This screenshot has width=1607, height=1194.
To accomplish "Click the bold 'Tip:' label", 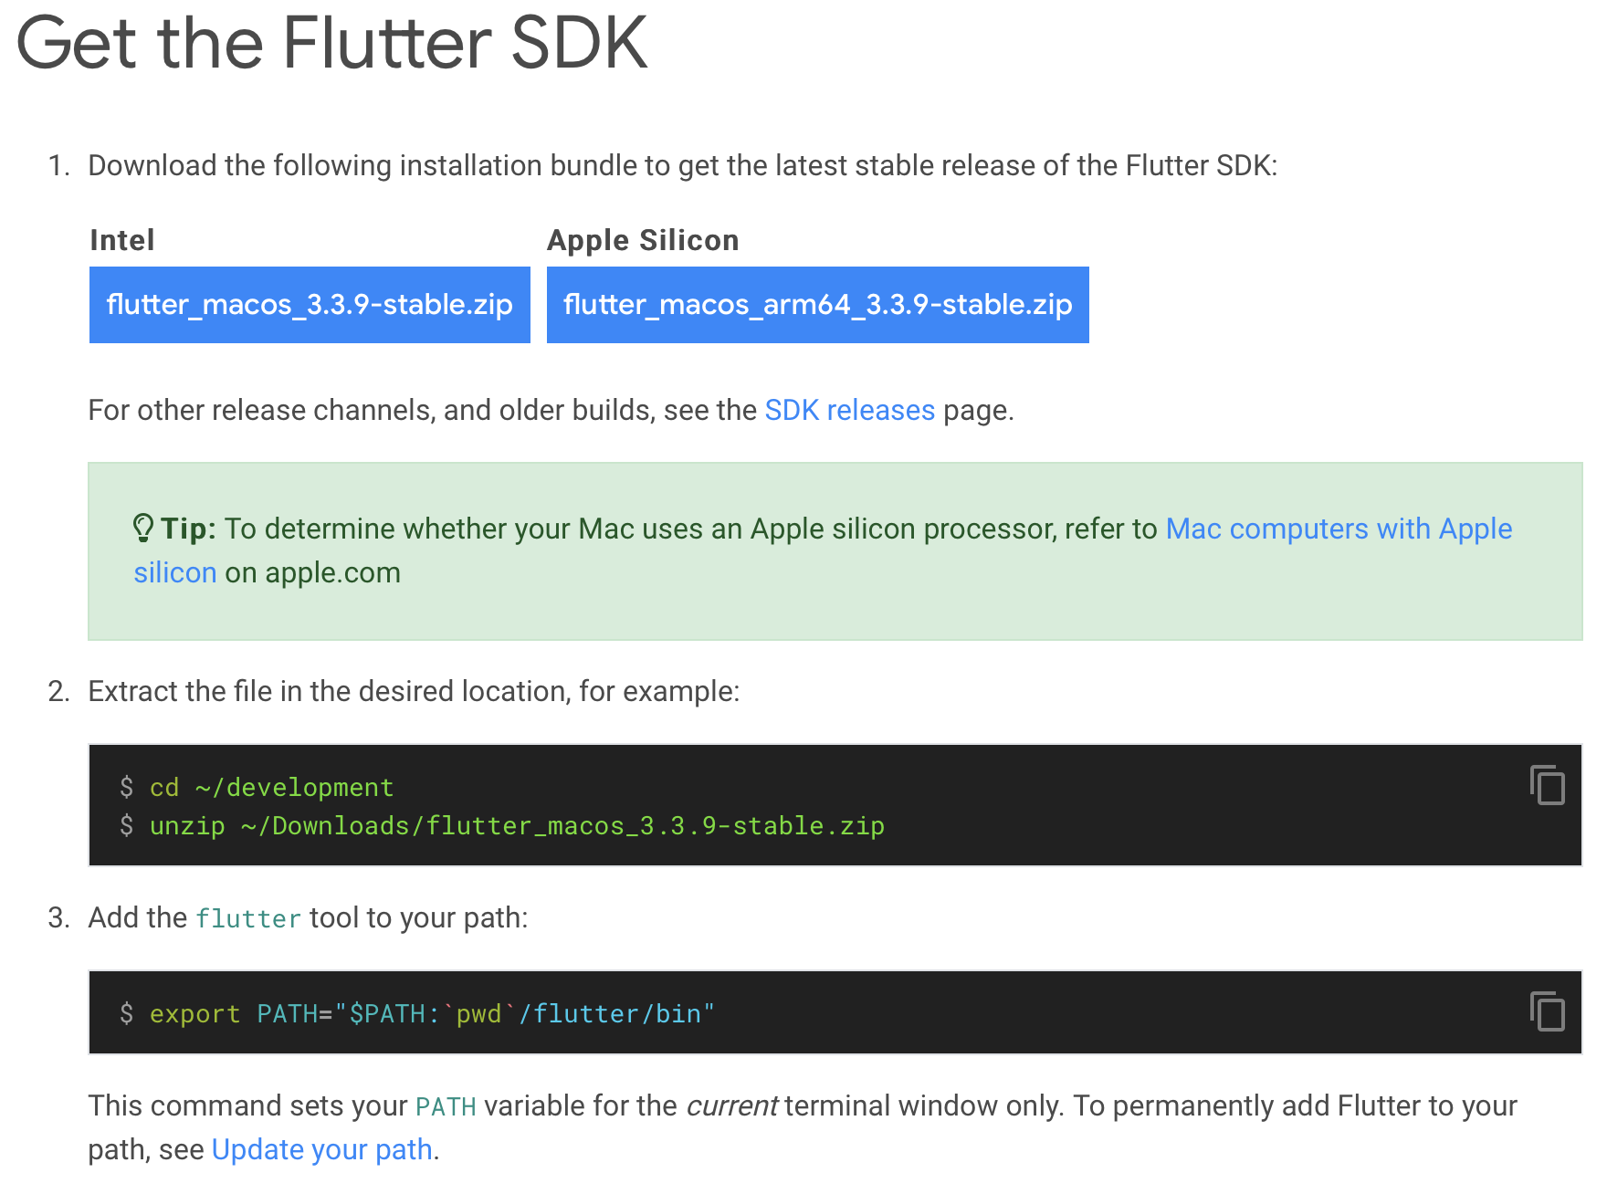I will tap(188, 529).
